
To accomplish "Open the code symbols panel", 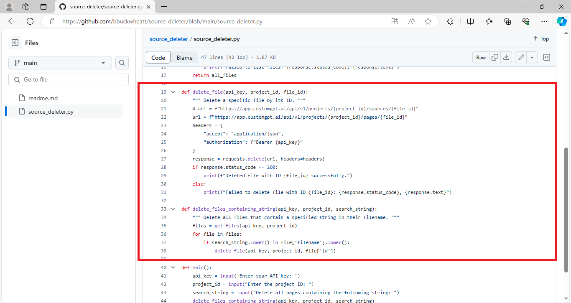I will click(547, 57).
